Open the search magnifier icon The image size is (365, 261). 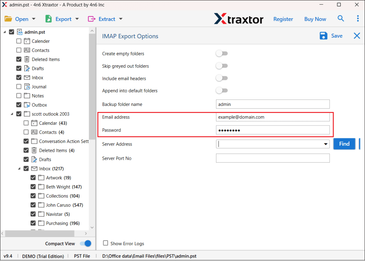(341, 19)
